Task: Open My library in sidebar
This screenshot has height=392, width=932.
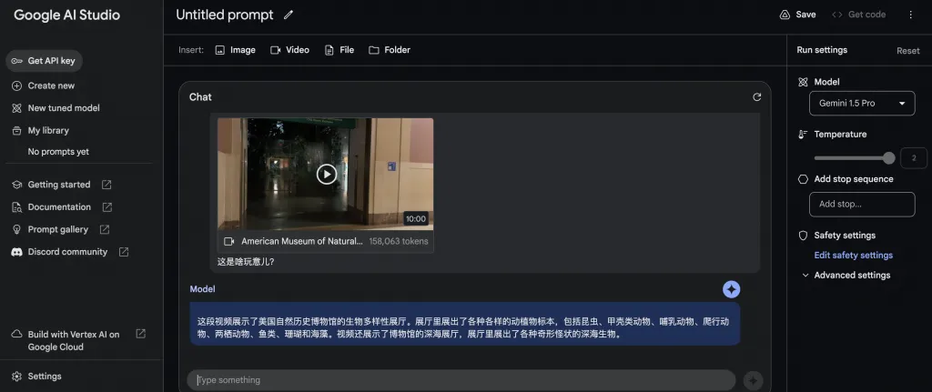Action: 48,130
